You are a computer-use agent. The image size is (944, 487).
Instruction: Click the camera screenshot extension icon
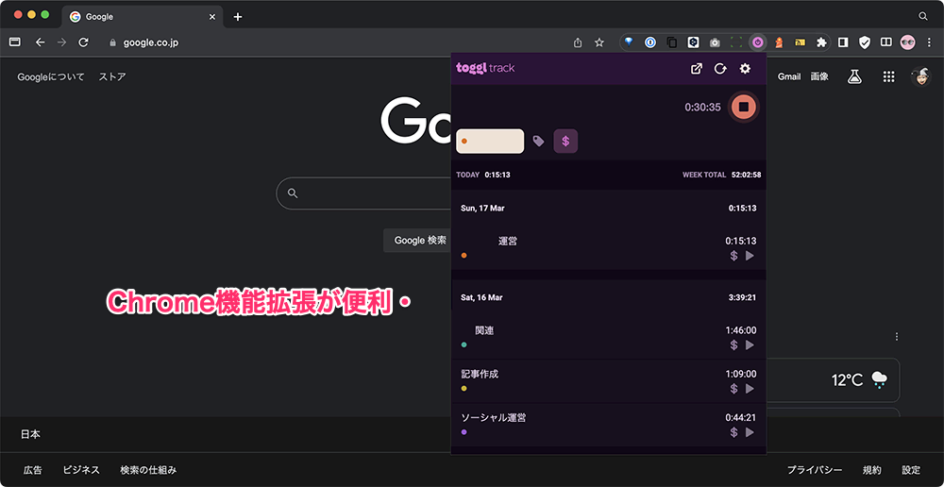[x=714, y=42]
